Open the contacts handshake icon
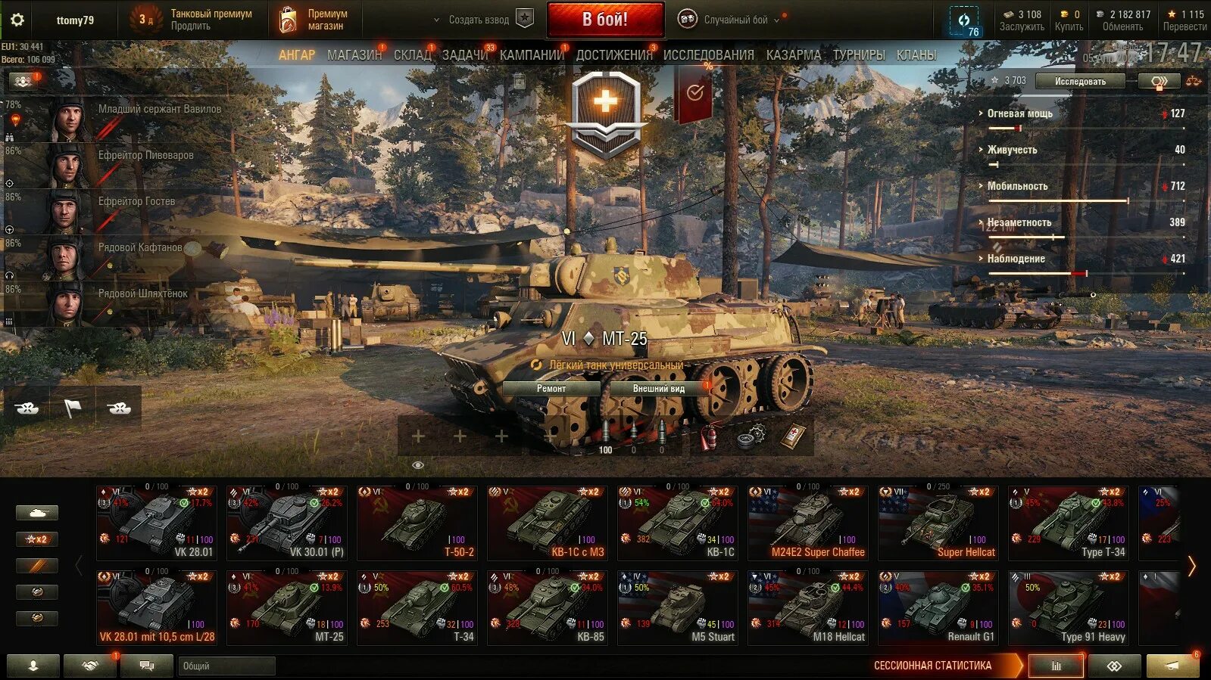 click(89, 666)
